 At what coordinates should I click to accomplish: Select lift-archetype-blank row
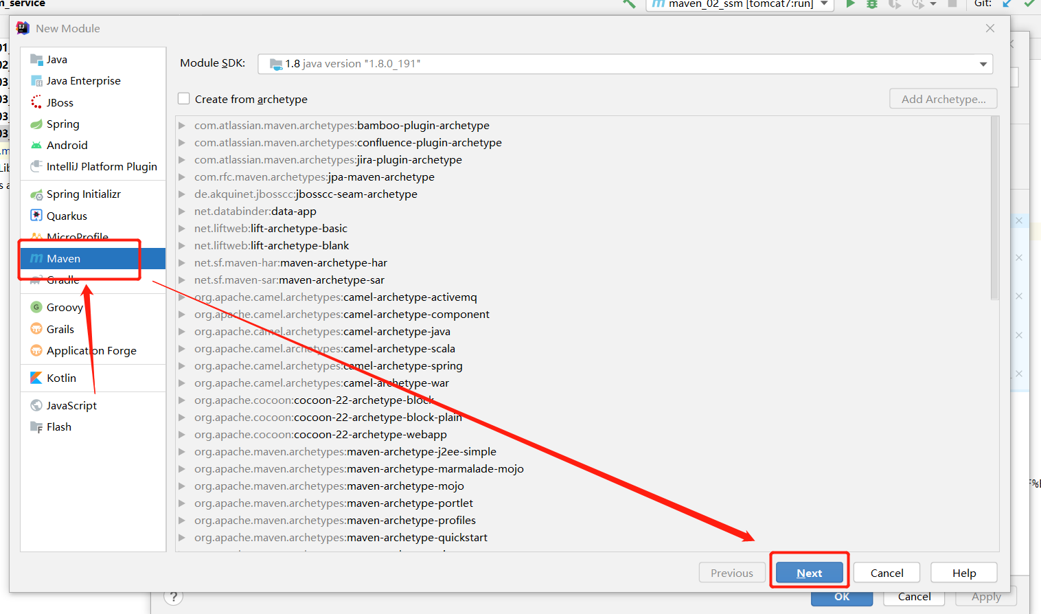pyautogui.click(x=583, y=246)
